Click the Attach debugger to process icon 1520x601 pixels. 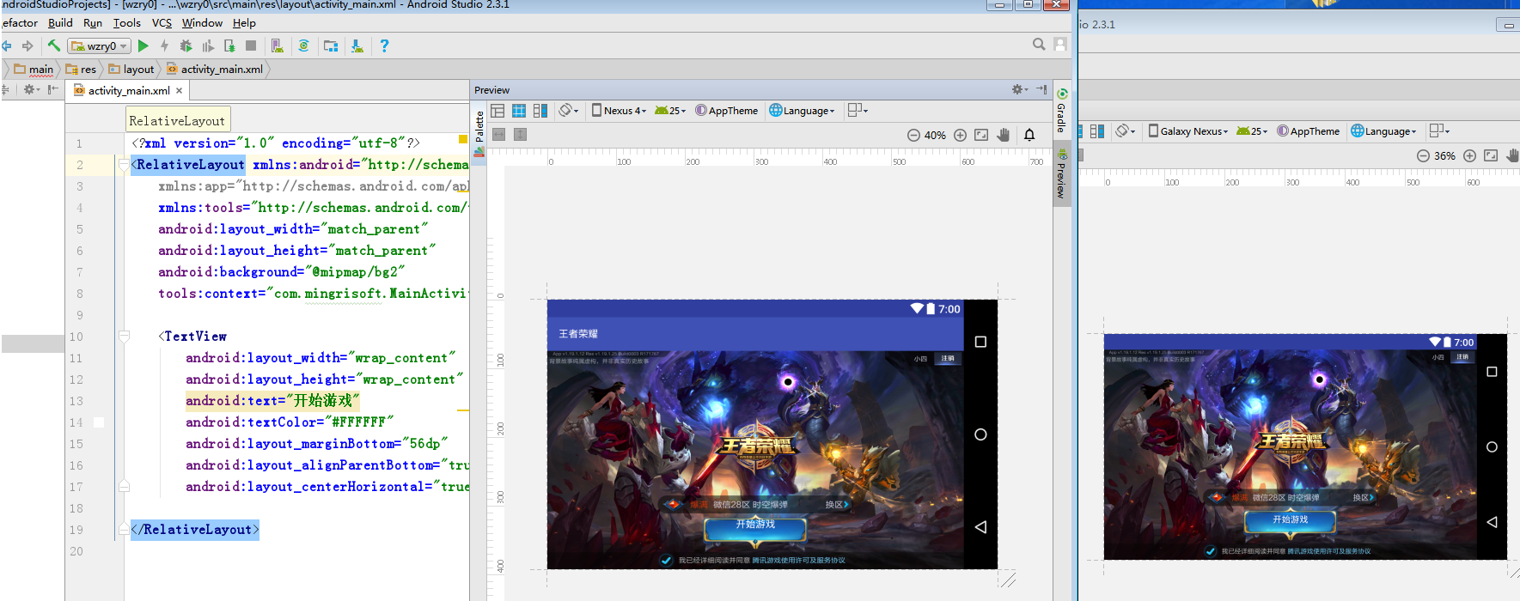click(x=229, y=46)
